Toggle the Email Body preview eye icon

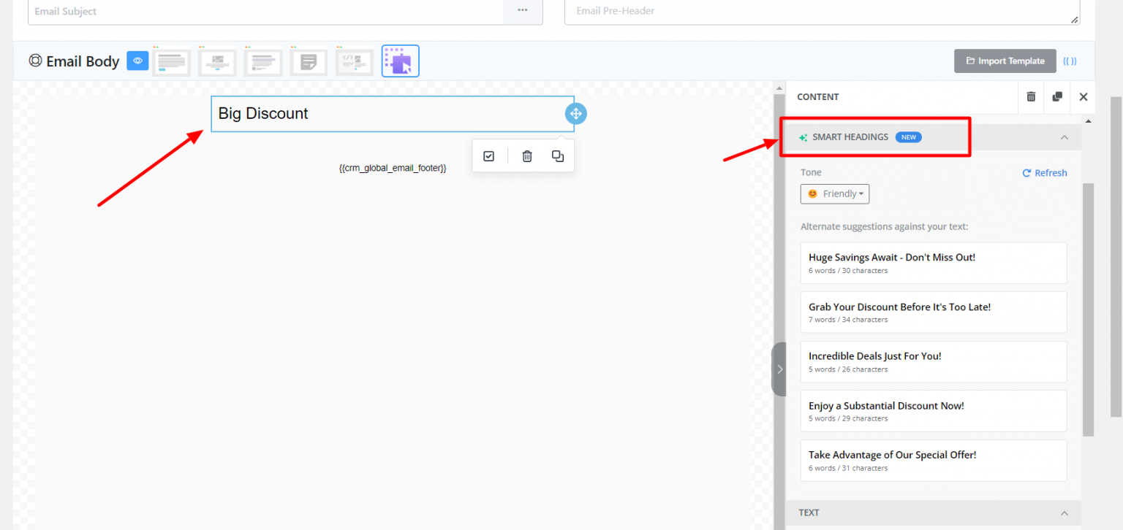[137, 61]
